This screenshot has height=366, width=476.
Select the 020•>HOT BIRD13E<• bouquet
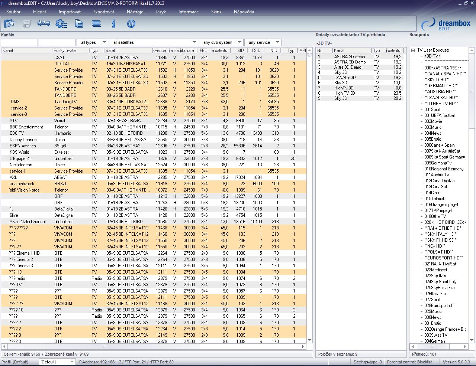coord(445,222)
